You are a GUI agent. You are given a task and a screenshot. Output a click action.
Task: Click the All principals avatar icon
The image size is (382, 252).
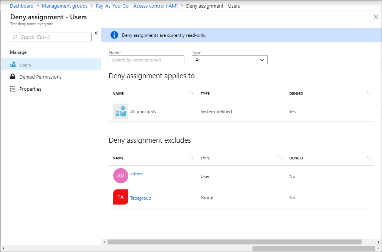pyautogui.click(x=121, y=112)
